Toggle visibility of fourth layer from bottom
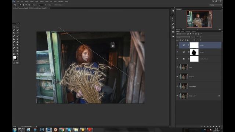 click(177, 67)
